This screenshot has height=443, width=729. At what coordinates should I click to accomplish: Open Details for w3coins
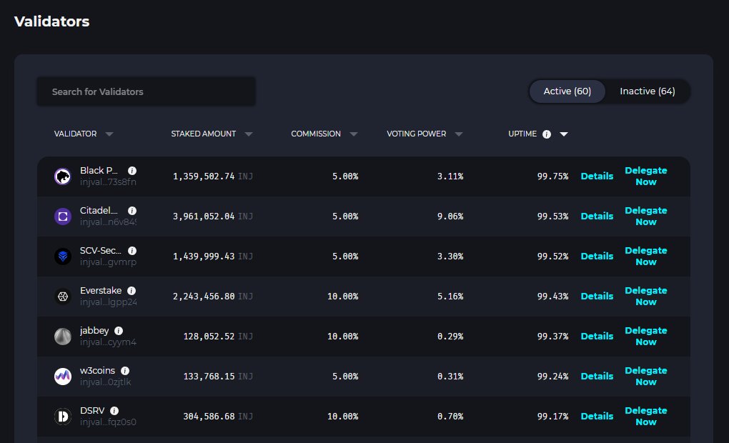coord(597,376)
